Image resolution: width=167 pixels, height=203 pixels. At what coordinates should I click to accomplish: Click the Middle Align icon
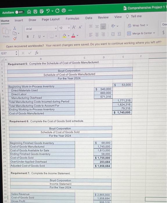click(97, 27)
